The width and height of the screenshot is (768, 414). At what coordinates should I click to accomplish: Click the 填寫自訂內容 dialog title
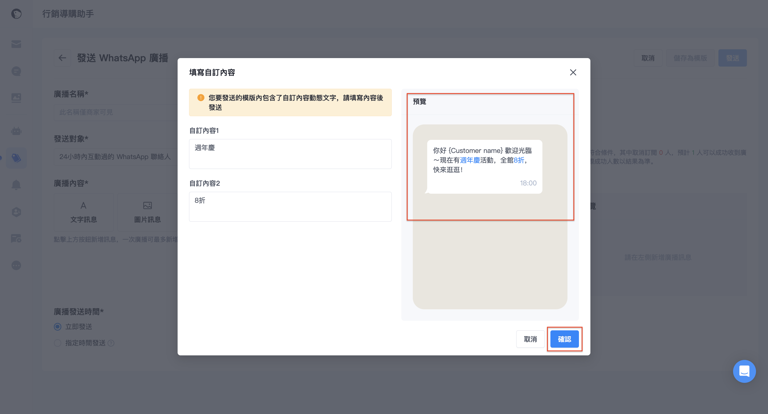212,72
